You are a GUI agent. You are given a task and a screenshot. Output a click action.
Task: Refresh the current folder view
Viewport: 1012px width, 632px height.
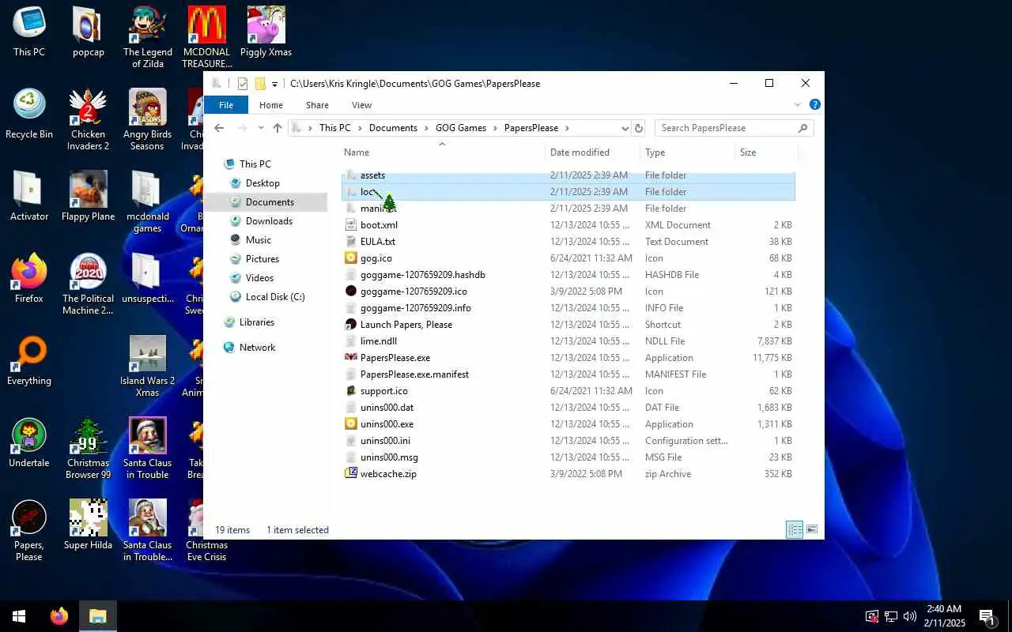639,128
